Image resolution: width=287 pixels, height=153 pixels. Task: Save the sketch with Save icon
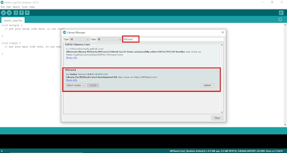tap(27, 13)
